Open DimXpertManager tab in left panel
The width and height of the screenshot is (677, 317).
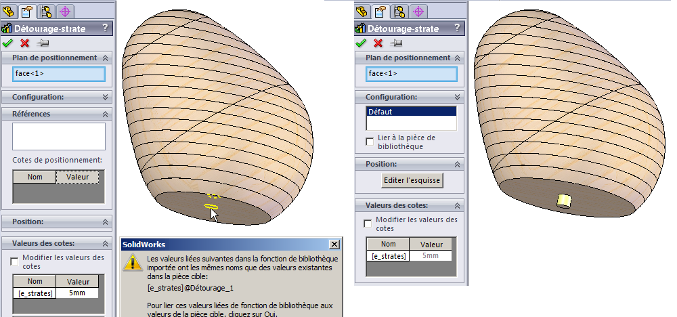coord(64,11)
